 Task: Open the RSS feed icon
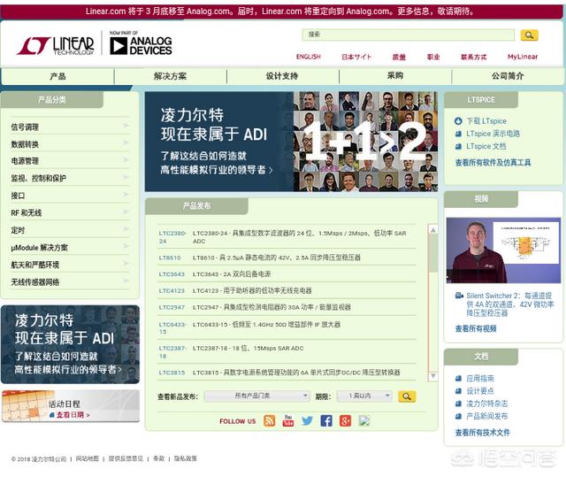[269, 420]
